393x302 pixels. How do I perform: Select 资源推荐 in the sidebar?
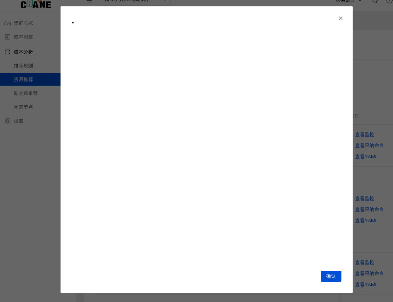pos(23,79)
